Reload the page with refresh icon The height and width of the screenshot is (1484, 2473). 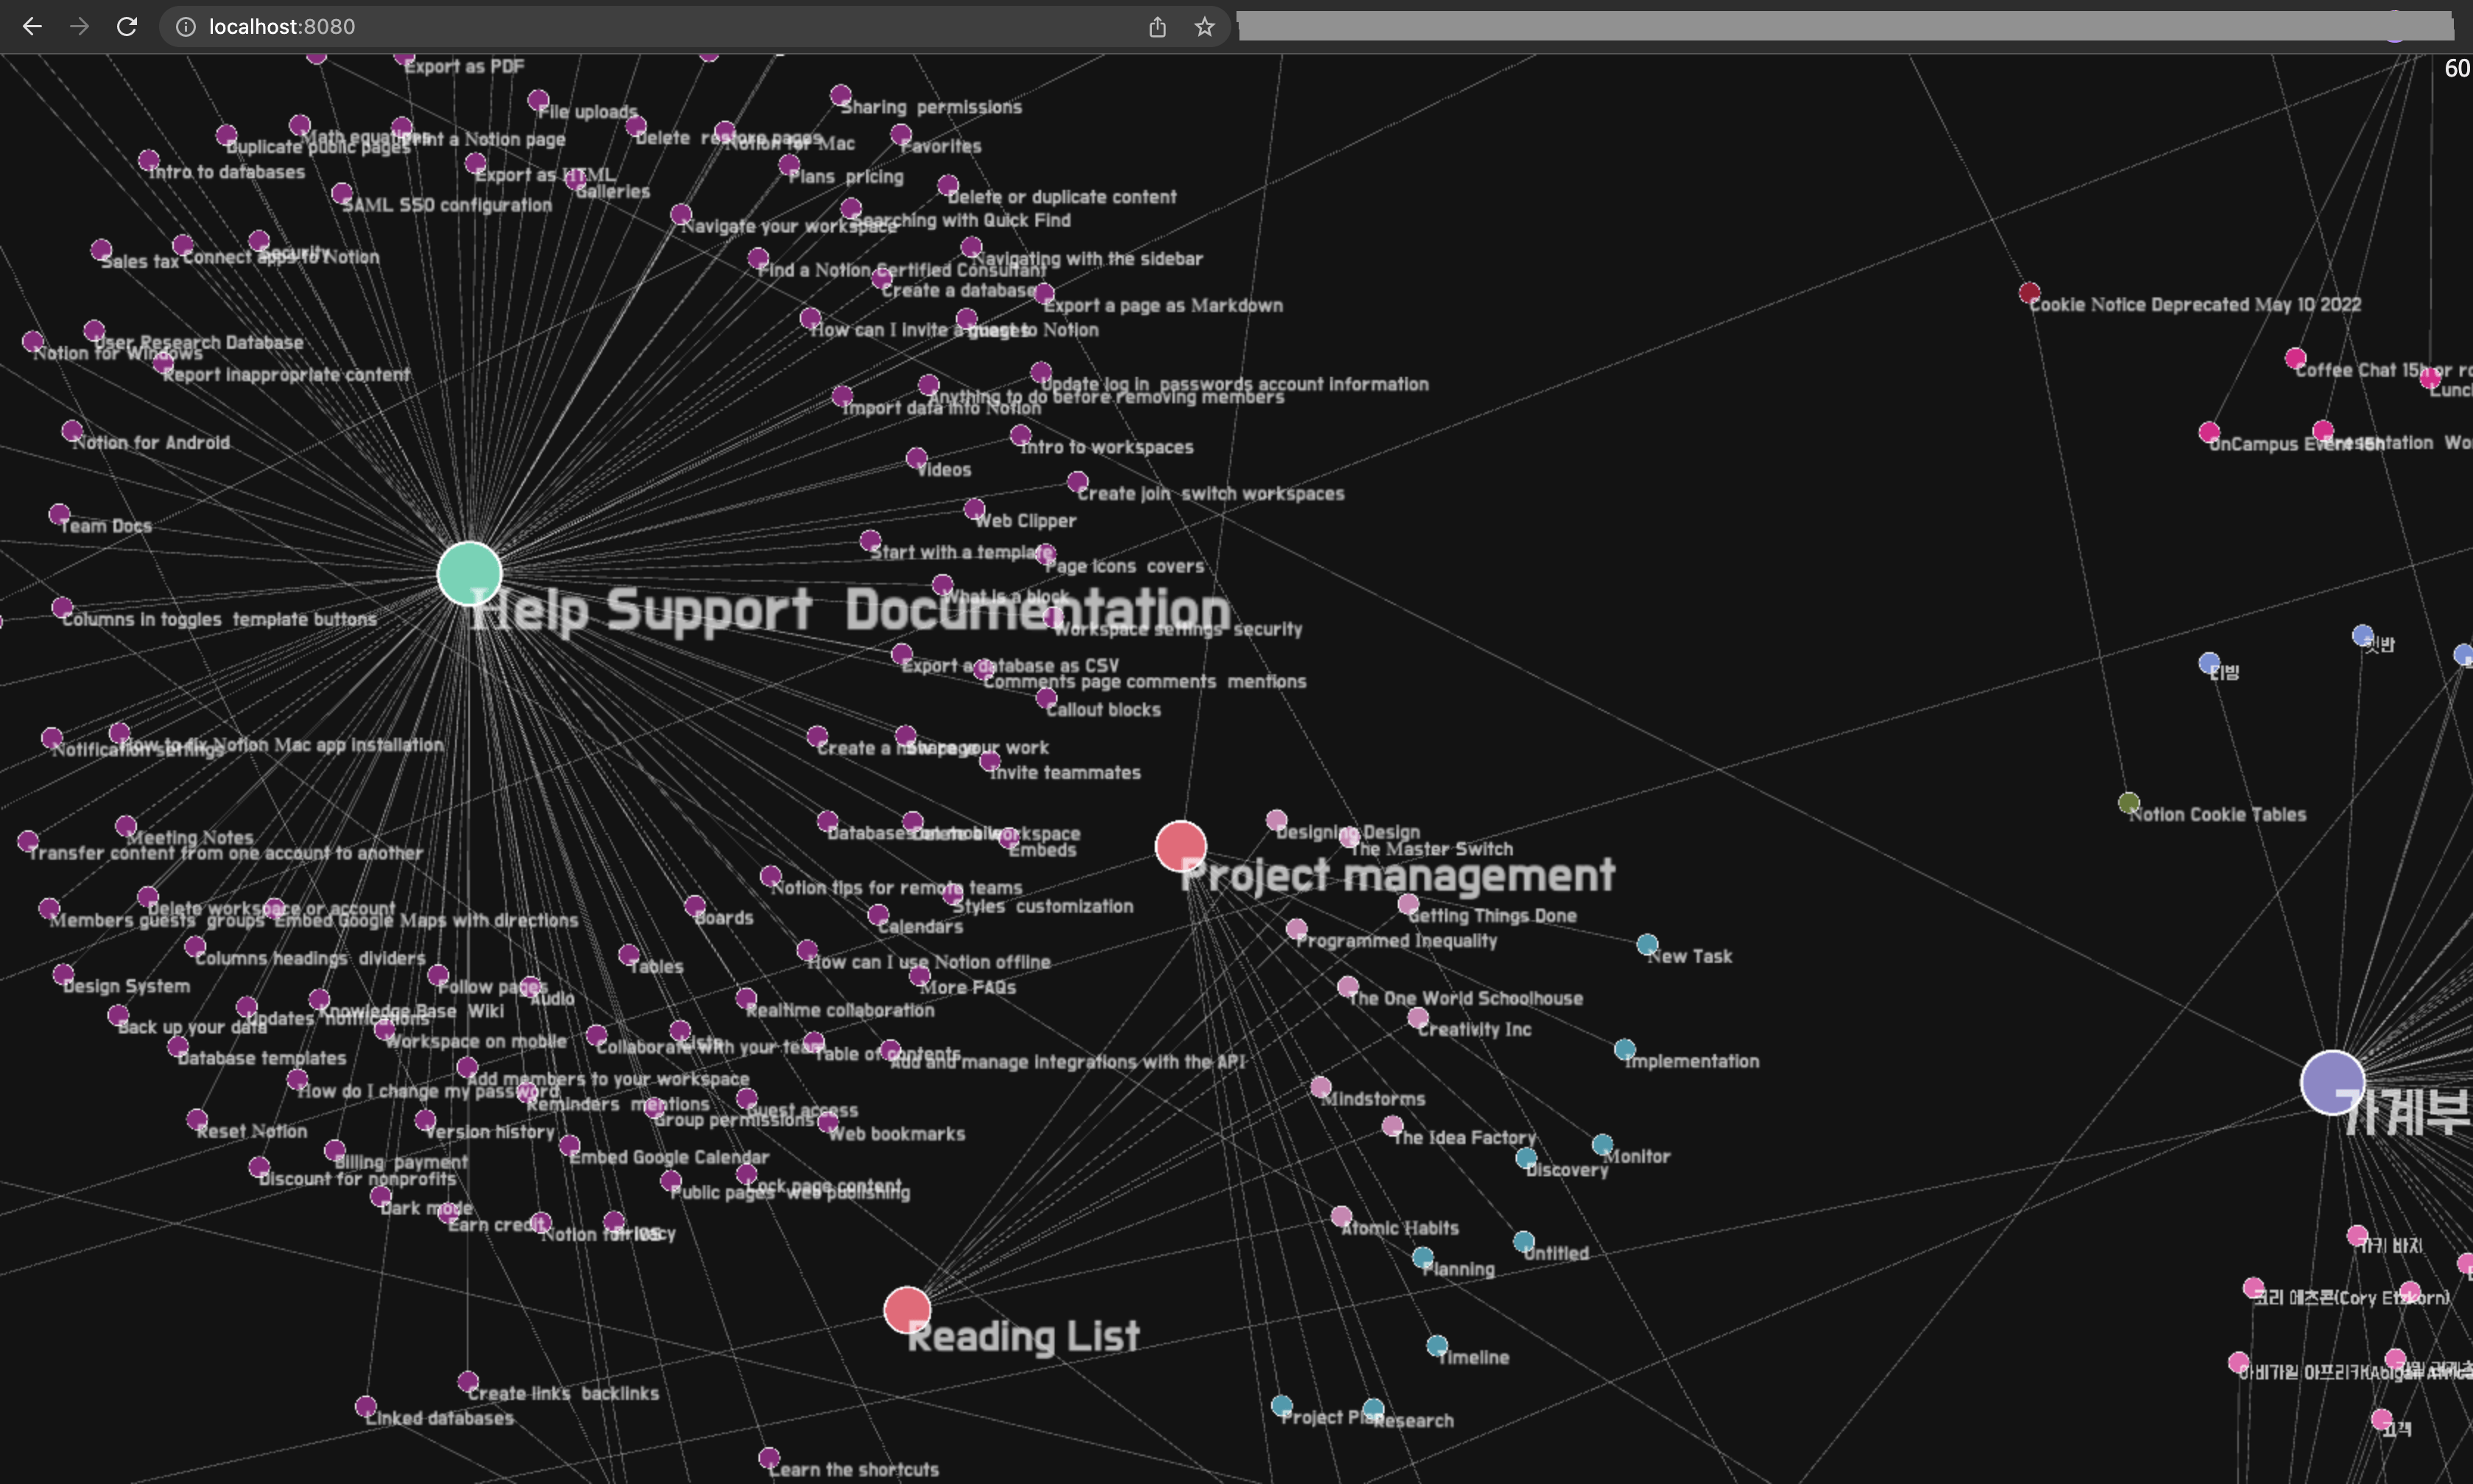(127, 27)
